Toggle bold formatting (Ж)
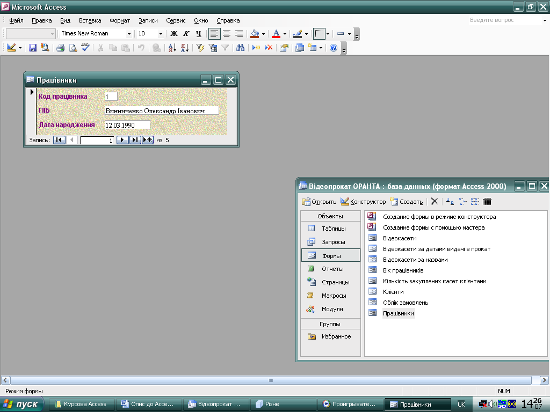This screenshot has width=550, height=412. [173, 34]
